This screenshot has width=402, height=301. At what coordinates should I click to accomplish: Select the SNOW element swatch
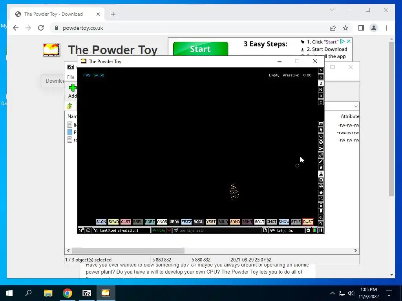(283, 222)
